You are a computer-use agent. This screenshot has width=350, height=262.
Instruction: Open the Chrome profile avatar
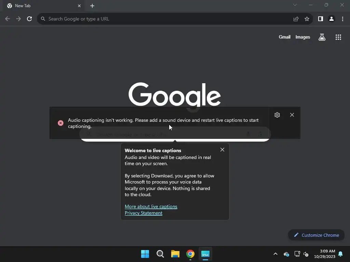pos(332,19)
